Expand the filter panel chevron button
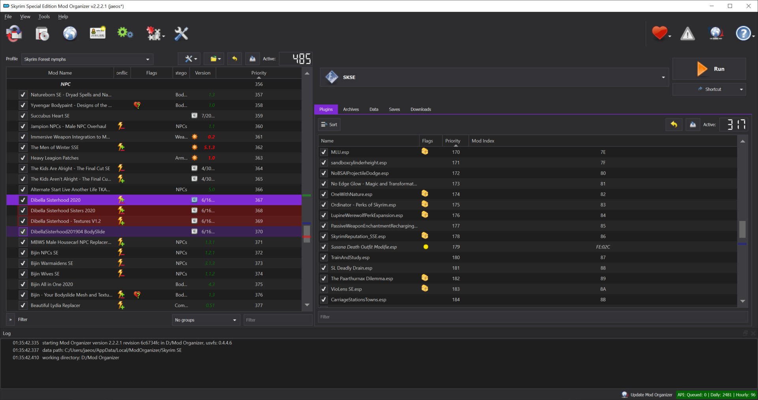Image resolution: width=758 pixels, height=400 pixels. 11,319
